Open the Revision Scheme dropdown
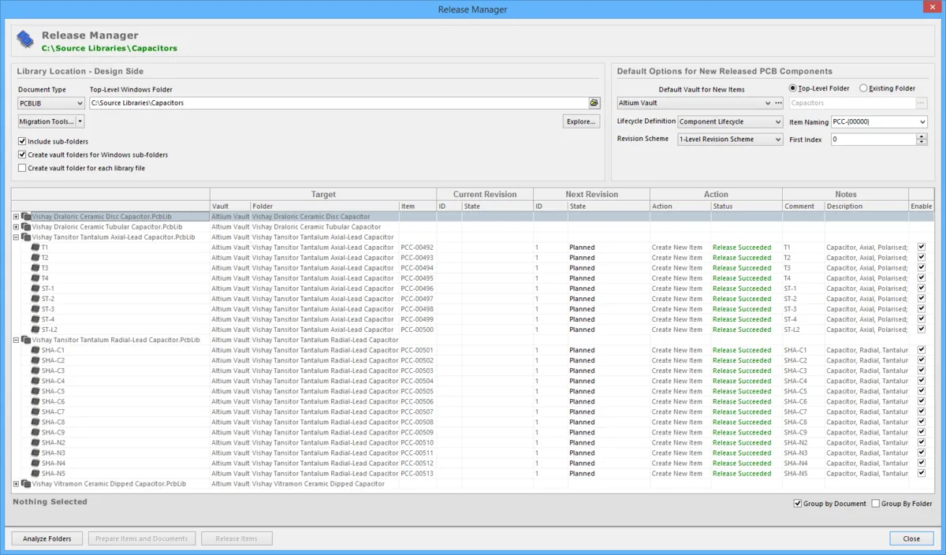The height and width of the screenshot is (555, 946). 777,140
